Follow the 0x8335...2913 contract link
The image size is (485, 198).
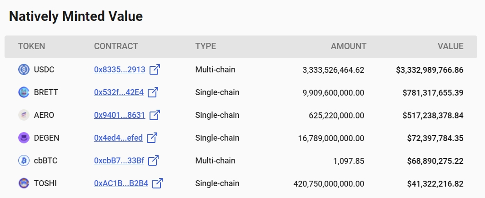[120, 69]
